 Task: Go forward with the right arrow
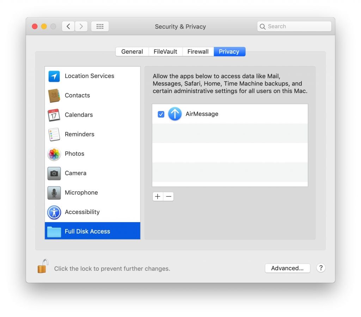pyautogui.click(x=81, y=26)
